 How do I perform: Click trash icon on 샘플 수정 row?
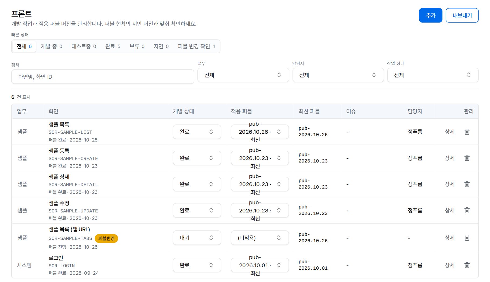(467, 210)
